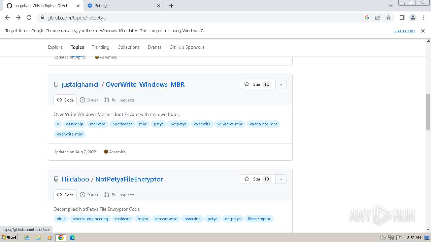
Task: Launch Internet Explorer from taskbar
Action: point(27,237)
